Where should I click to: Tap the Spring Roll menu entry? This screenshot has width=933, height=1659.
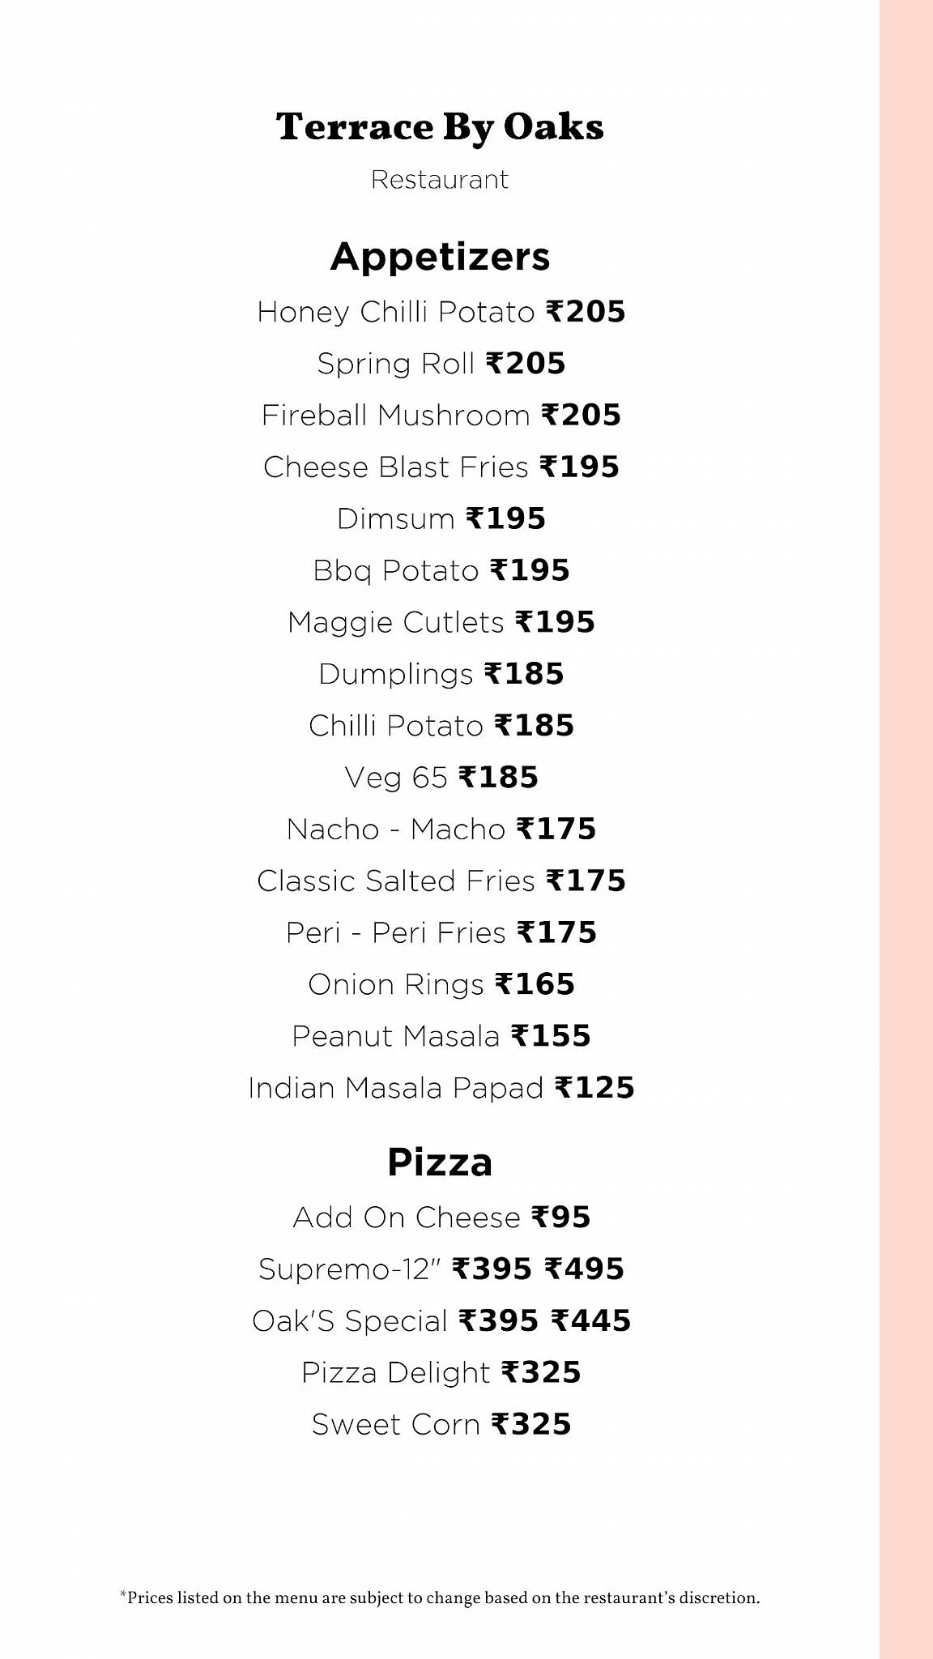click(441, 364)
